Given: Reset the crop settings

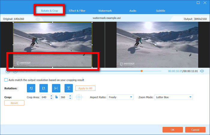Looking at the screenshot, I should [14, 103].
